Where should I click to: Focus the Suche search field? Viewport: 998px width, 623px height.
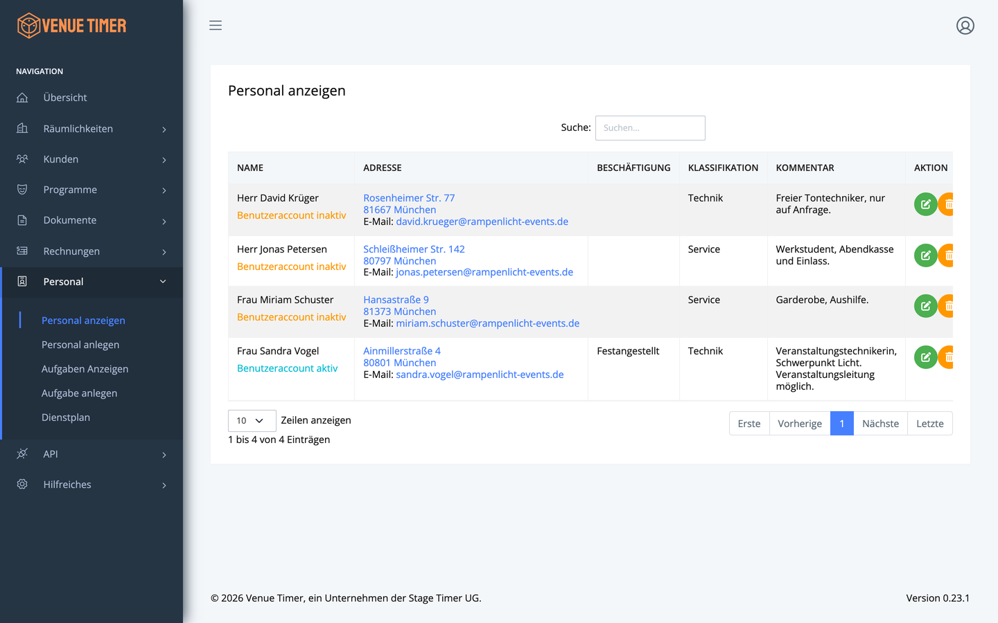[x=650, y=128]
